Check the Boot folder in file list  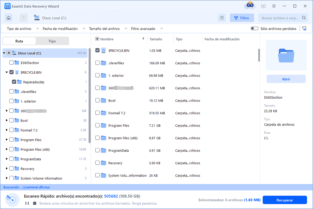tap(97, 100)
